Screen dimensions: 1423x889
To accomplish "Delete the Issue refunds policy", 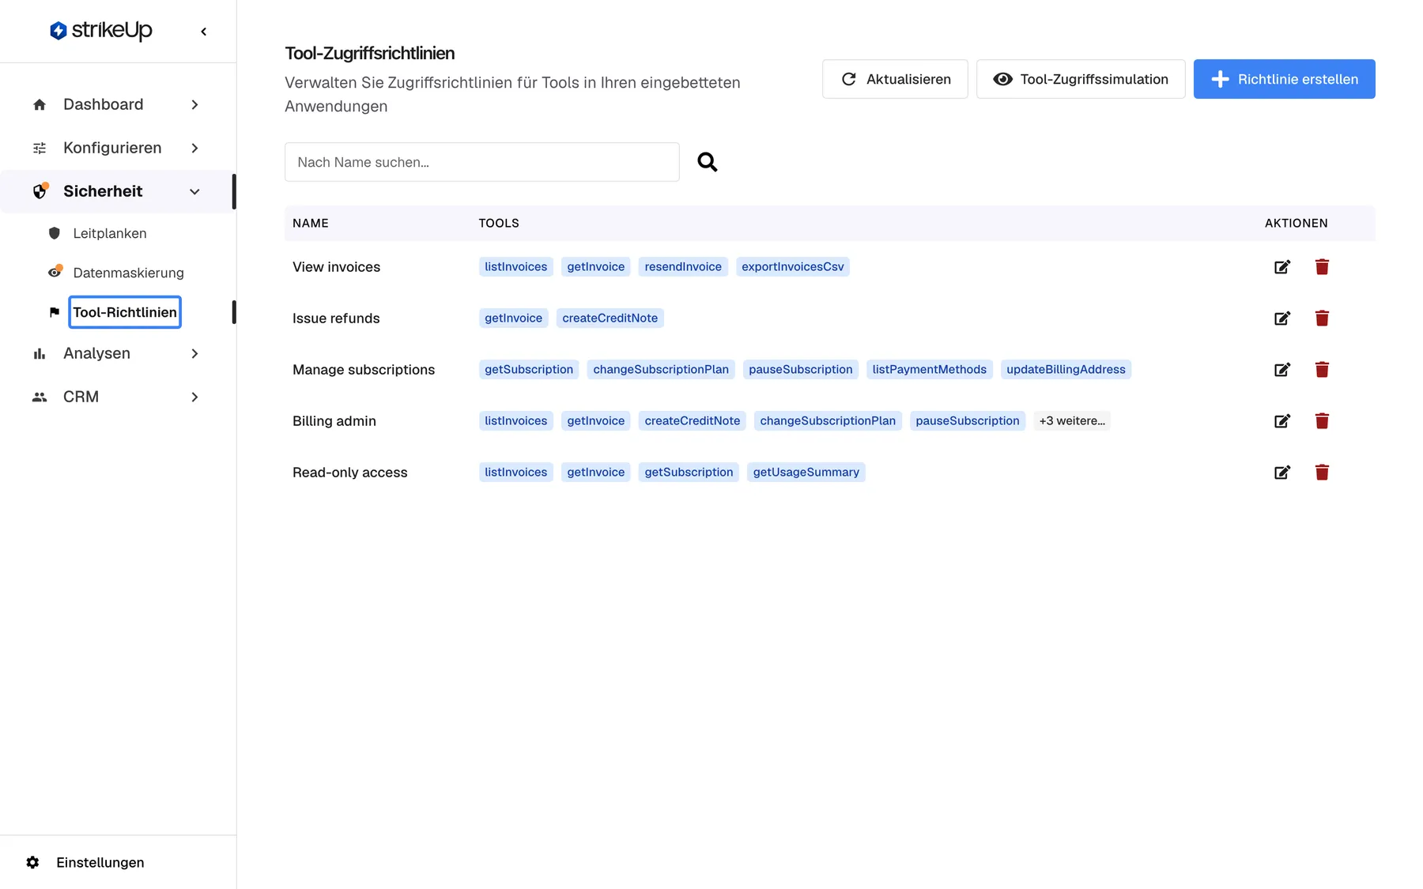I will pyautogui.click(x=1322, y=318).
